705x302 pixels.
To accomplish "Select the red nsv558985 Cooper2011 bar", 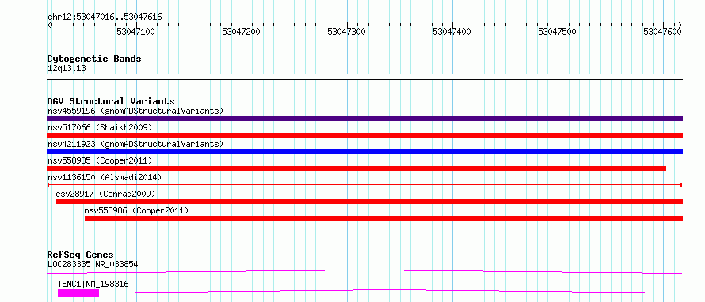I will click(356, 168).
